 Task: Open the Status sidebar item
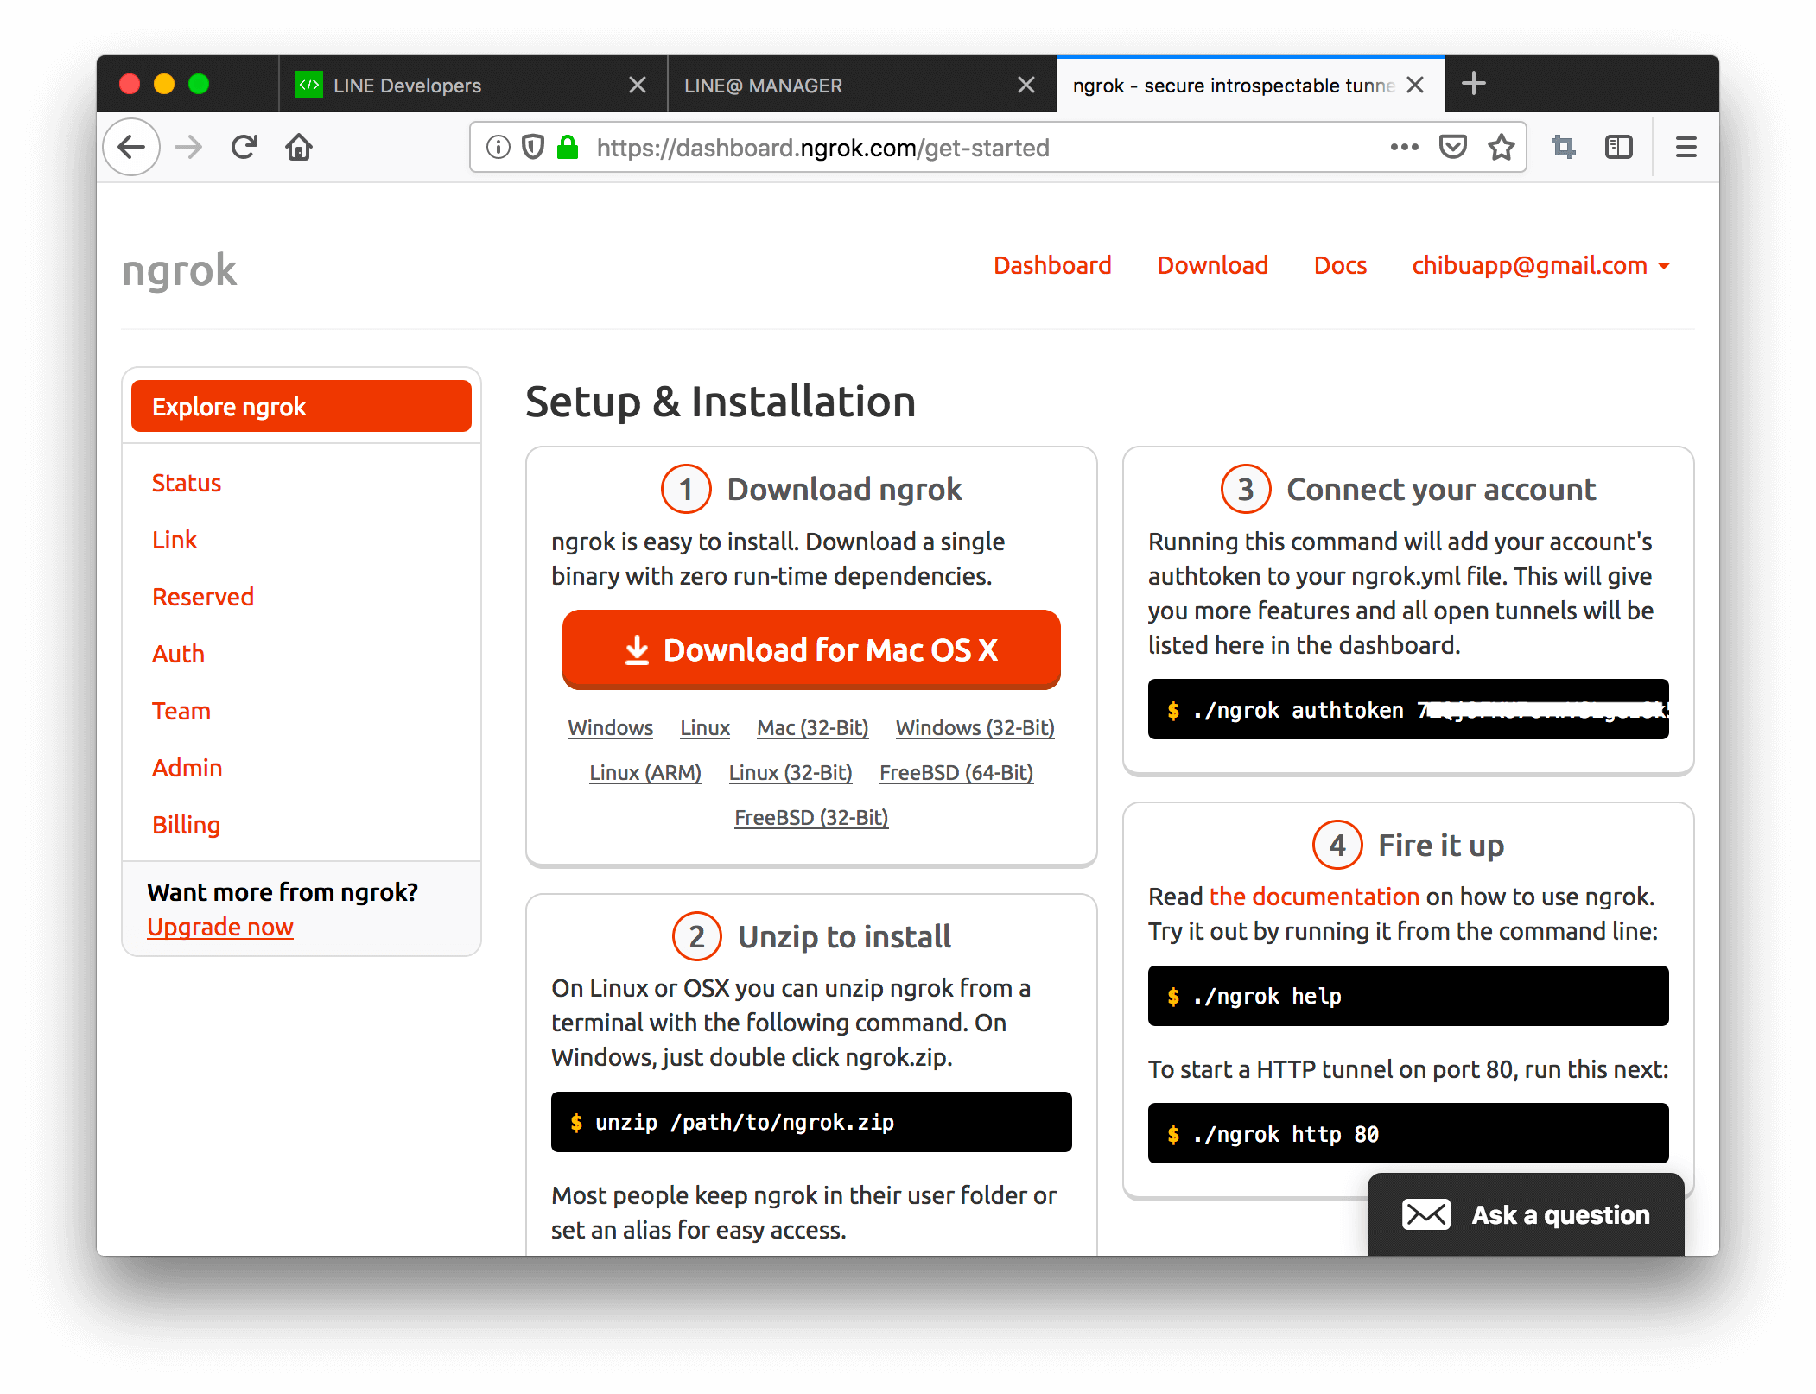(187, 483)
